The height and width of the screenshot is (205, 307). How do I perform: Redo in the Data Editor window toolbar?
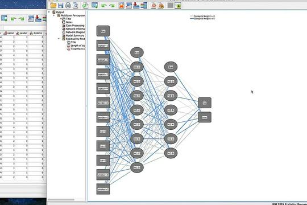(21, 19)
